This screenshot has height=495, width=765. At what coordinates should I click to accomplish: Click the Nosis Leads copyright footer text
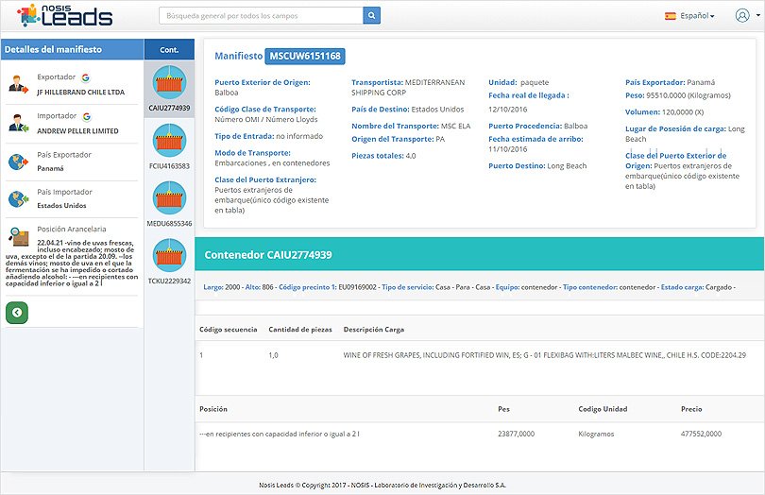(x=382, y=486)
